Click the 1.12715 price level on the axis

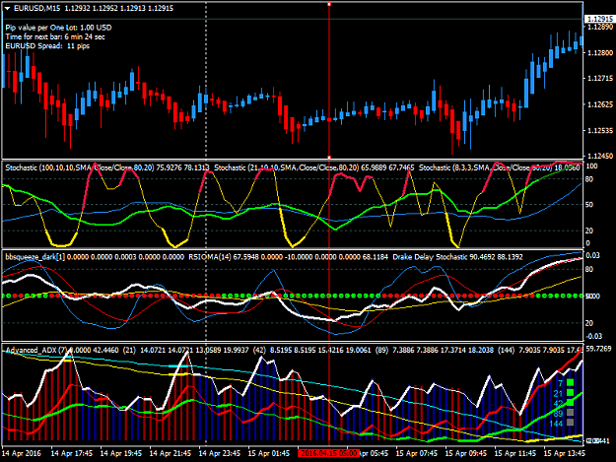[600, 79]
